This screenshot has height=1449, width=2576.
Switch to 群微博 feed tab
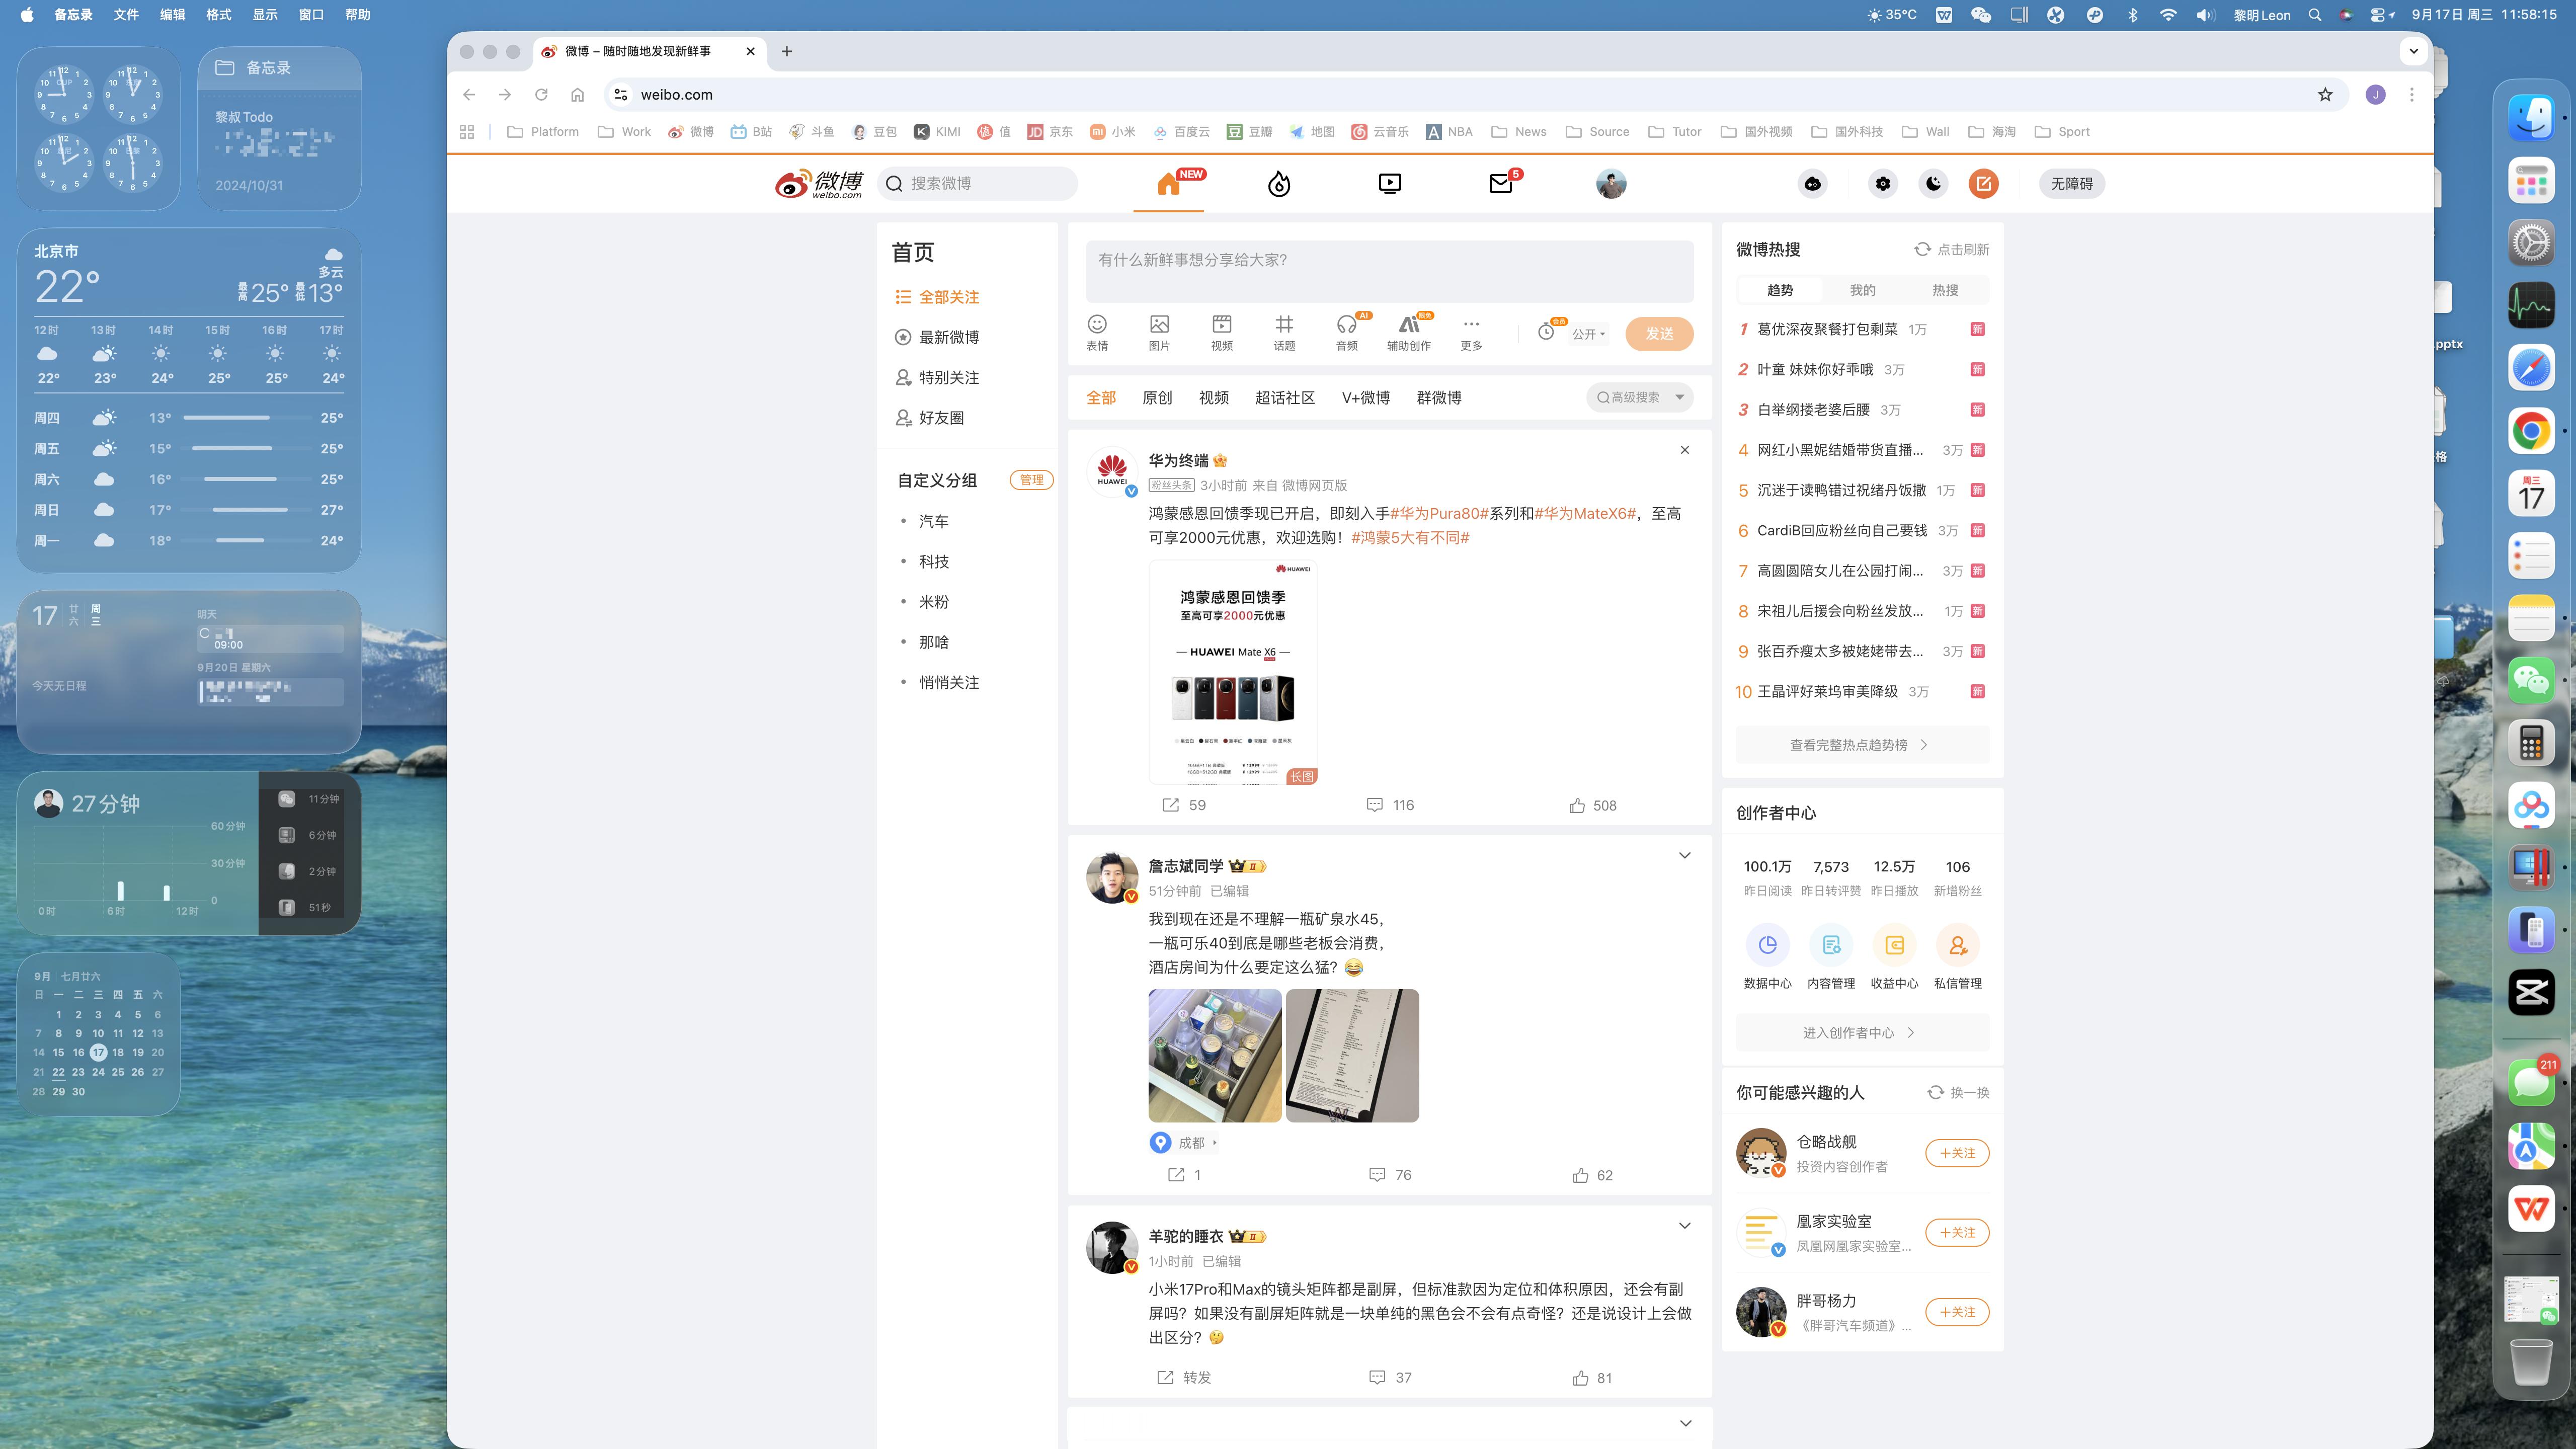click(1439, 398)
